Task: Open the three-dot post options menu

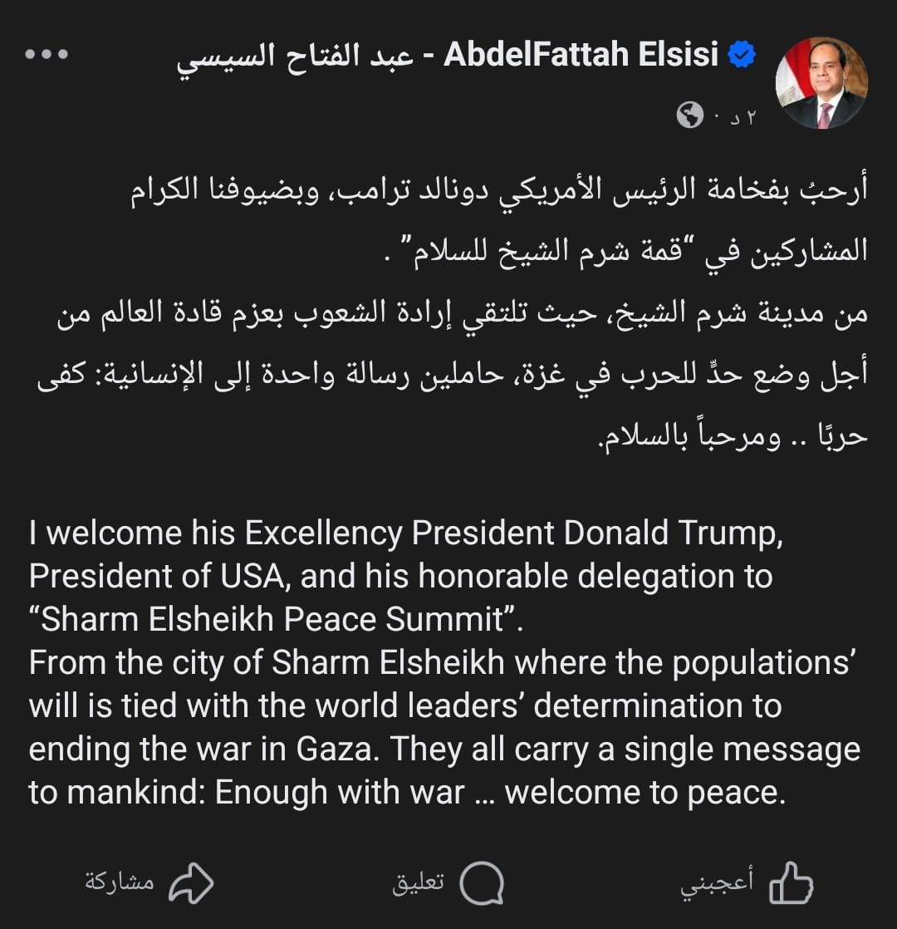Action: pos(46,55)
